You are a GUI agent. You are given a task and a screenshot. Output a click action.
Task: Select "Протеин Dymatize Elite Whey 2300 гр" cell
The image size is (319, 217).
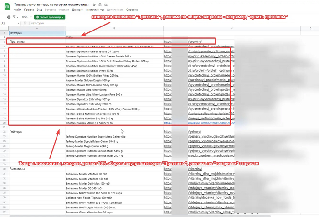click(x=114, y=104)
